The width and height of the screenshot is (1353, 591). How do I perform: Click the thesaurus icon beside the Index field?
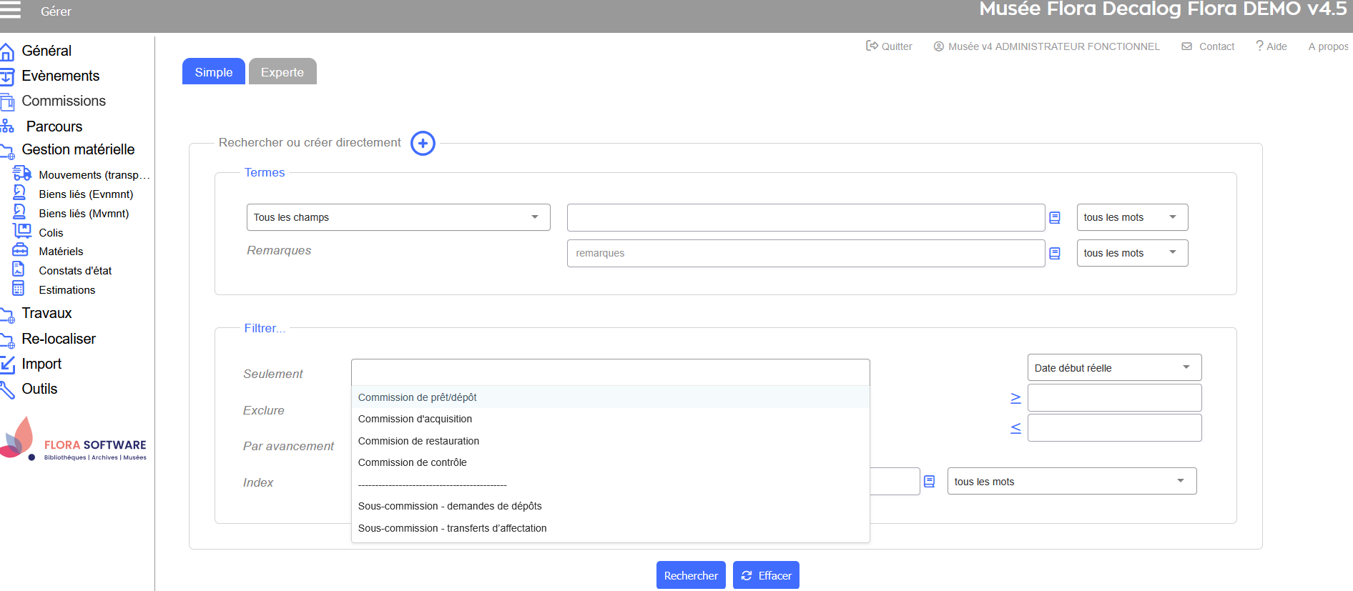coord(929,482)
